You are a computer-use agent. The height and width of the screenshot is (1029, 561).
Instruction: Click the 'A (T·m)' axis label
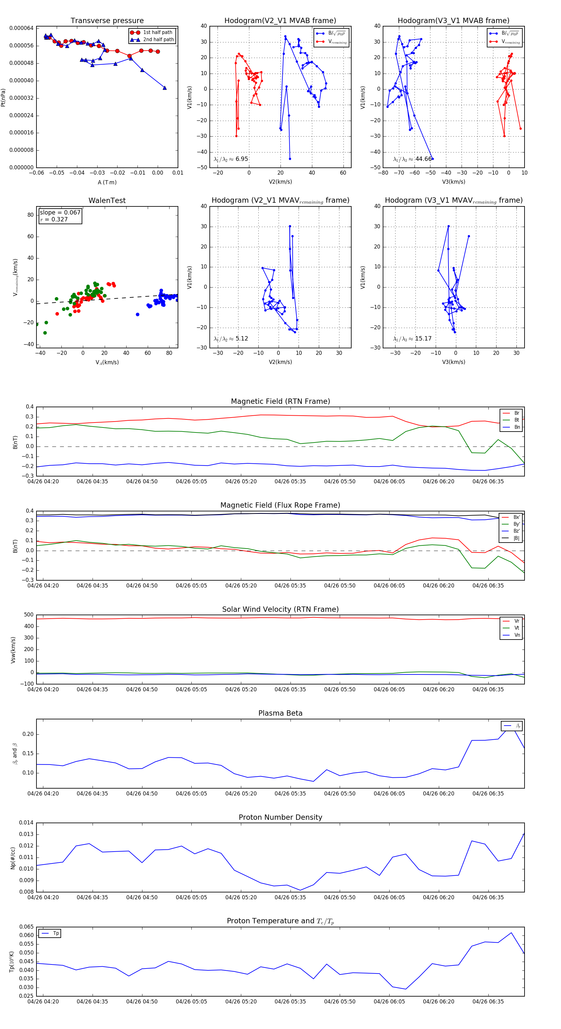coord(107,182)
